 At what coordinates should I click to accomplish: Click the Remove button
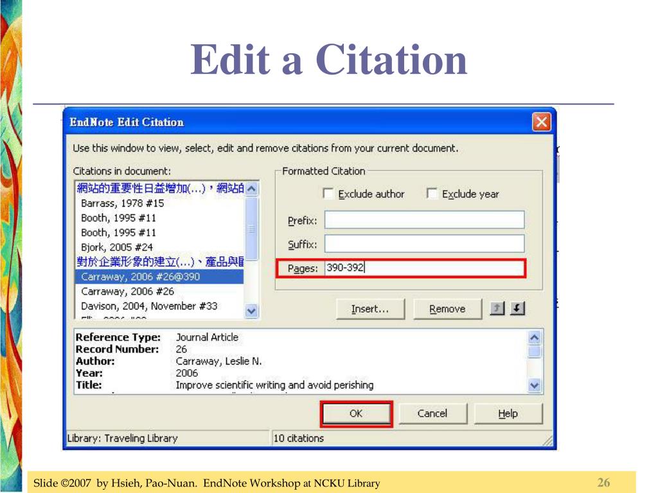[447, 309]
